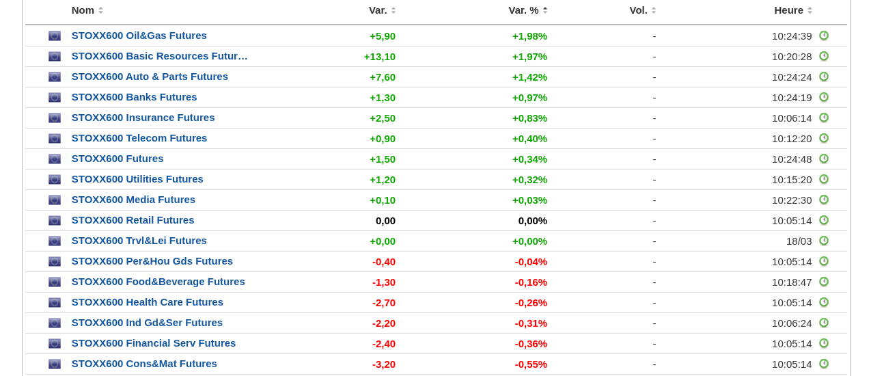Open the STOXX600 Auto & Parts Futures link
Screen dimensions: 884x376
click(150, 77)
